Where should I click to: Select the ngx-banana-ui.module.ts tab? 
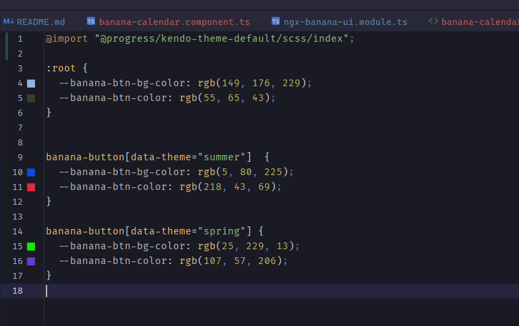[339, 22]
